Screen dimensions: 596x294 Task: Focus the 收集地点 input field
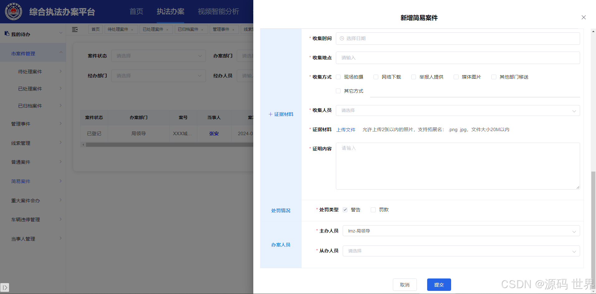[458, 58]
